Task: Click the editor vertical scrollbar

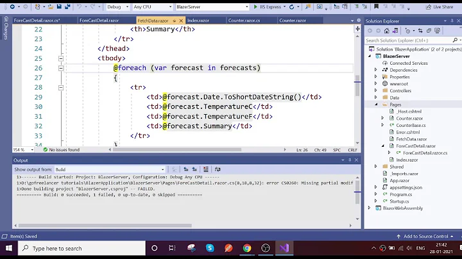Action: 357,83
